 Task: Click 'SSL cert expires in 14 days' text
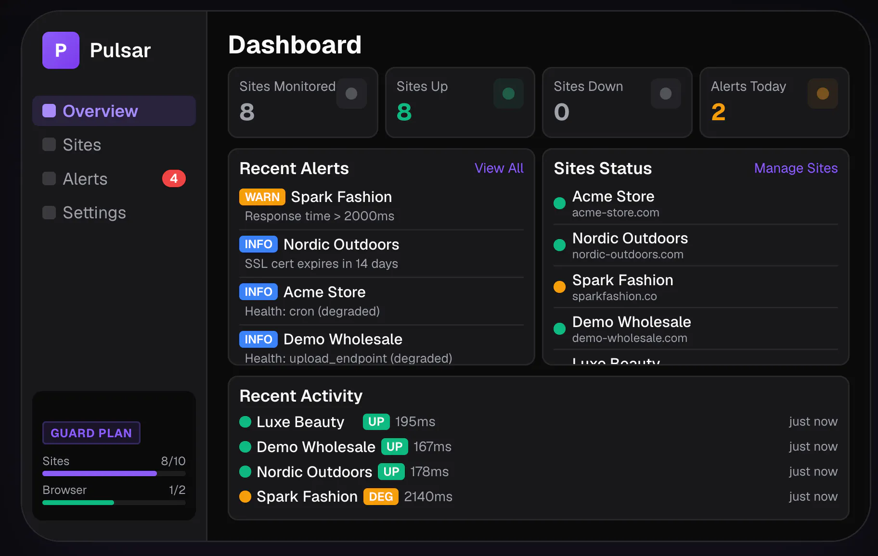[322, 264]
